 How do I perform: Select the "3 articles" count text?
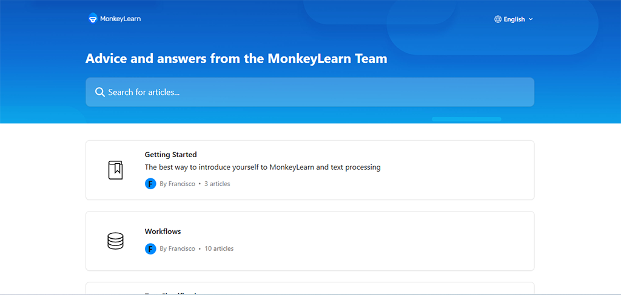pos(217,184)
